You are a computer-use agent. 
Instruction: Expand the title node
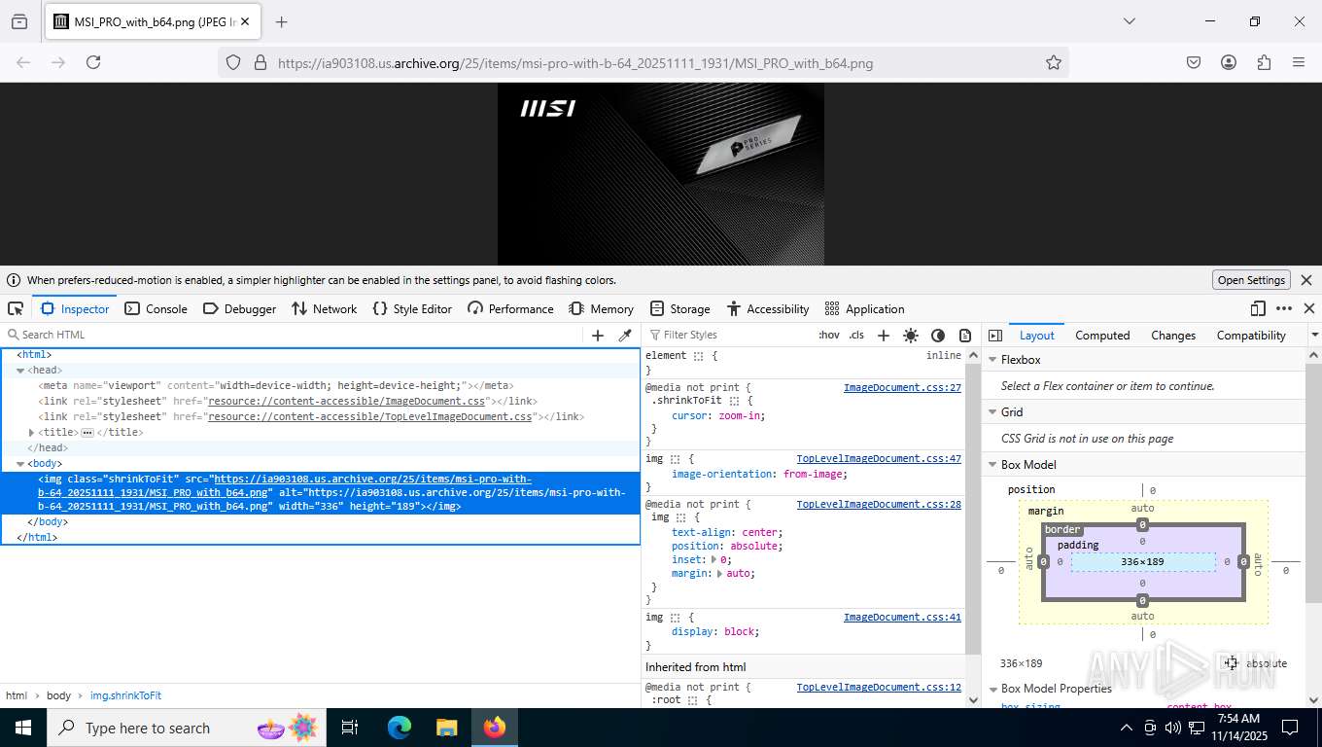(31, 433)
